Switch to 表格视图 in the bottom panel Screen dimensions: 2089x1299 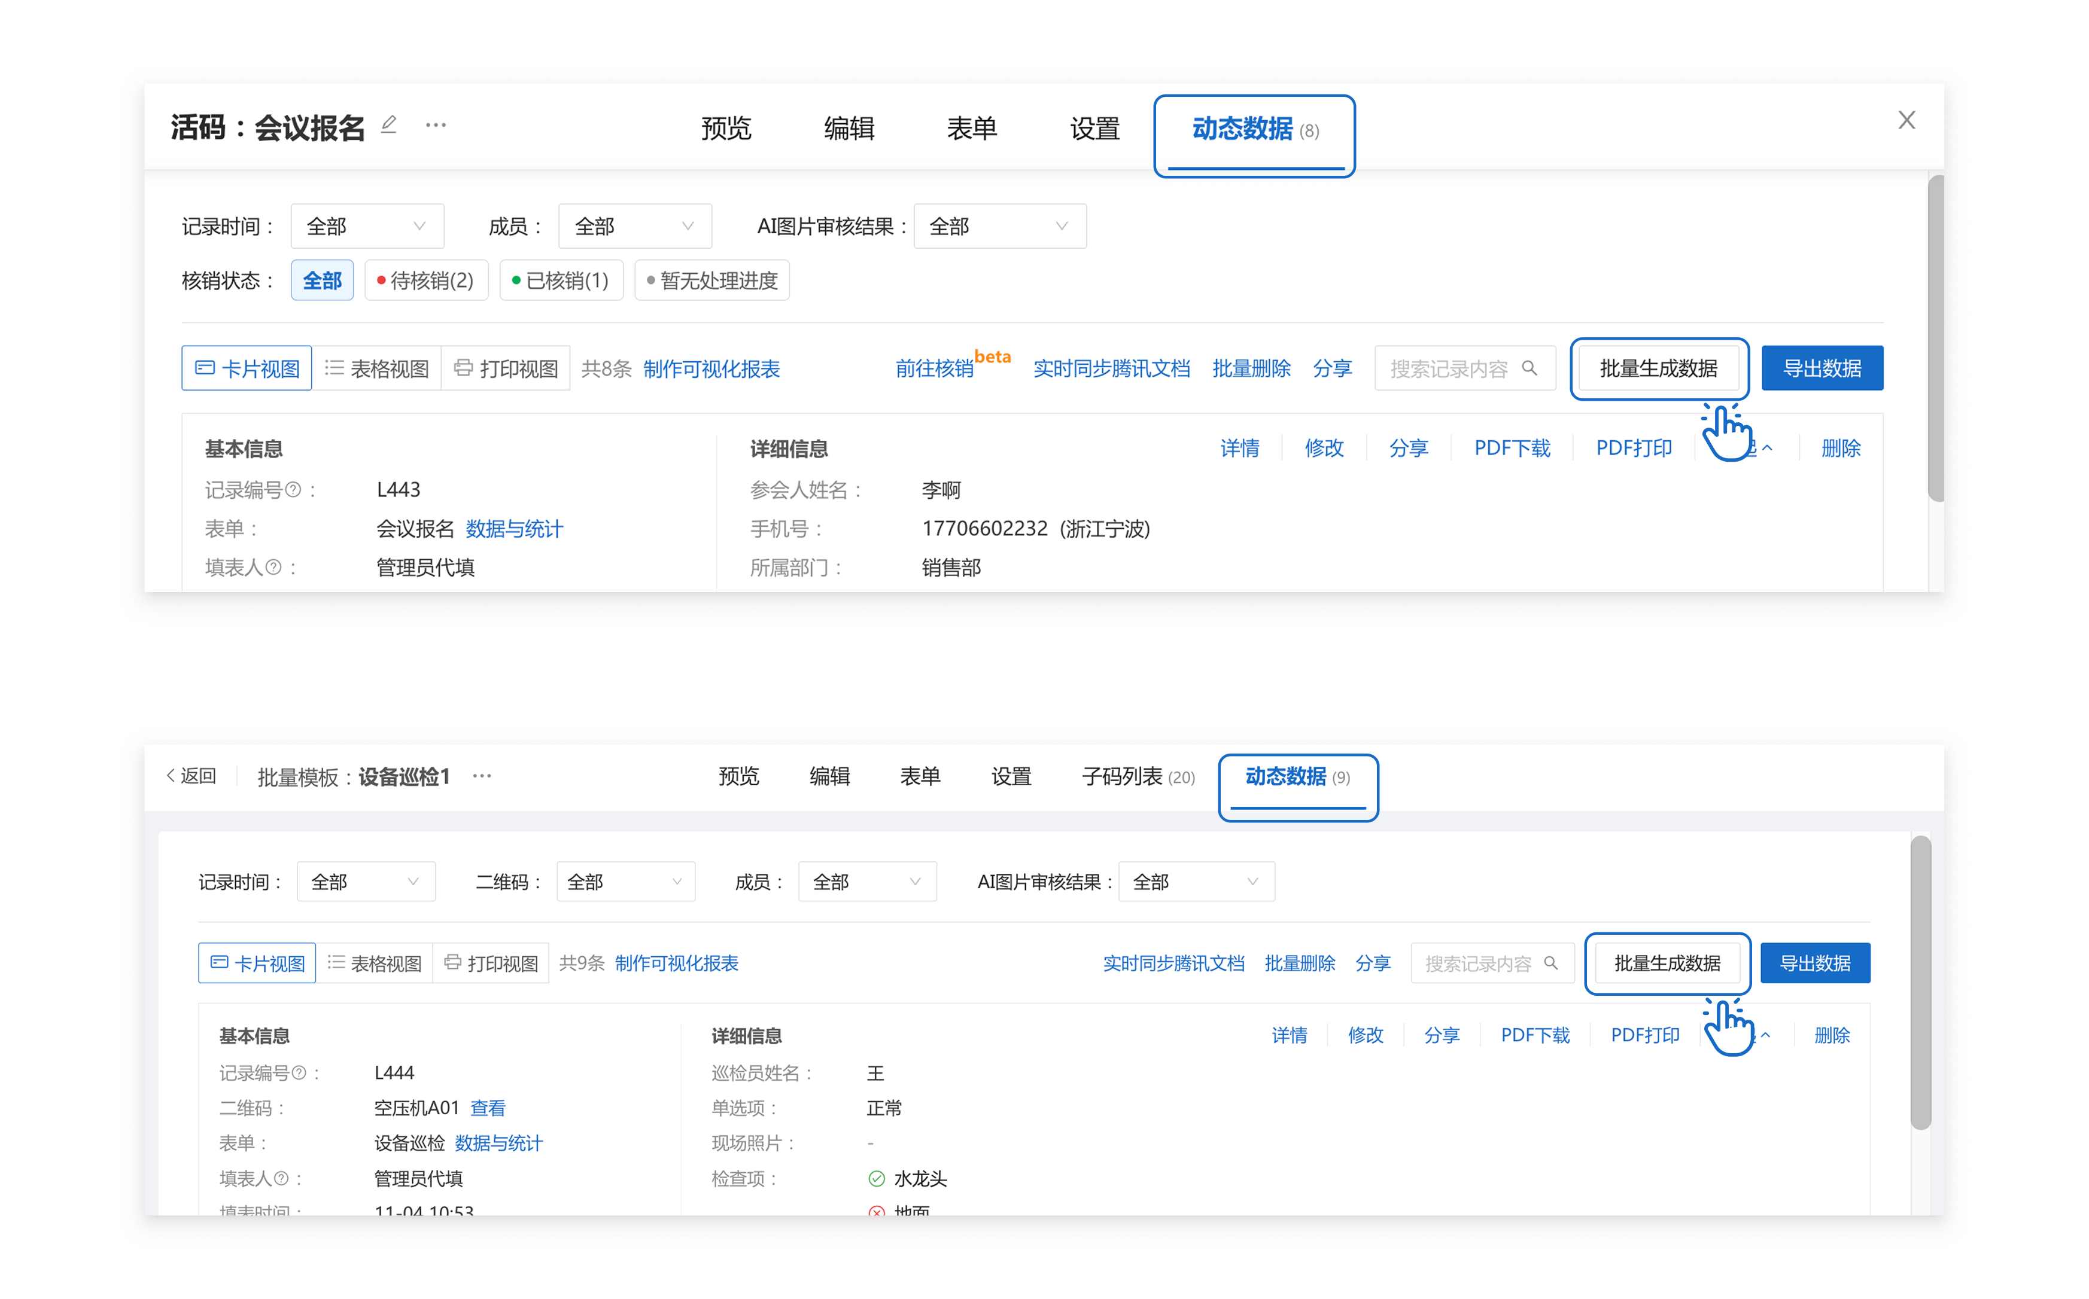pyautogui.click(x=376, y=963)
